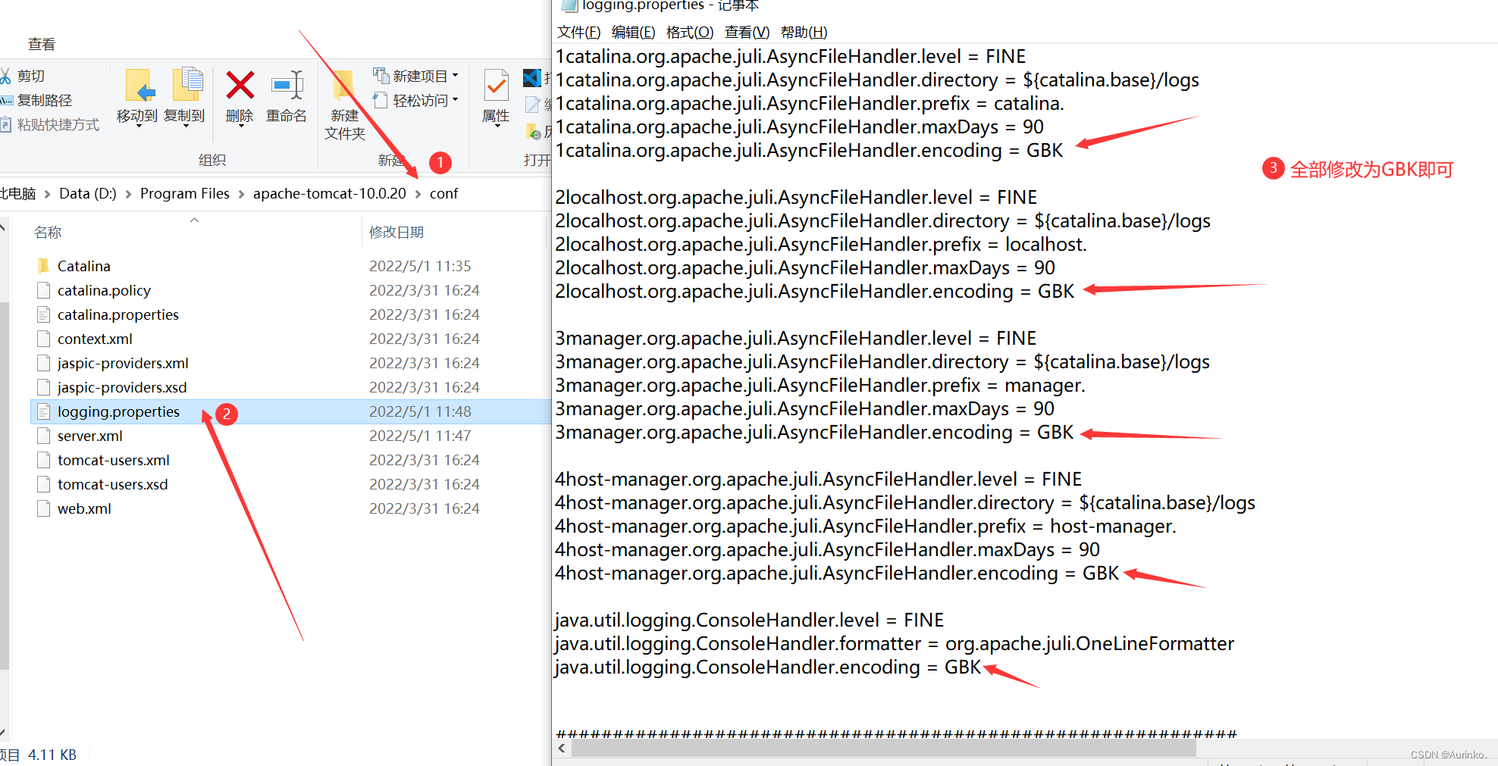Sort by Date modified (修改日期) column
Viewport: 1498px width, 766px height.
[396, 232]
